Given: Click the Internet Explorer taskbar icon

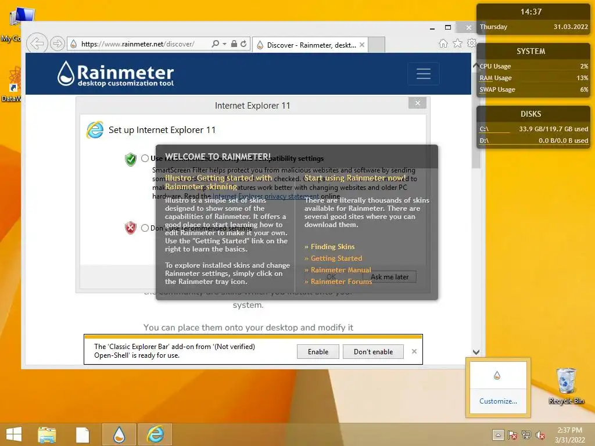Looking at the screenshot, I should (x=155, y=434).
